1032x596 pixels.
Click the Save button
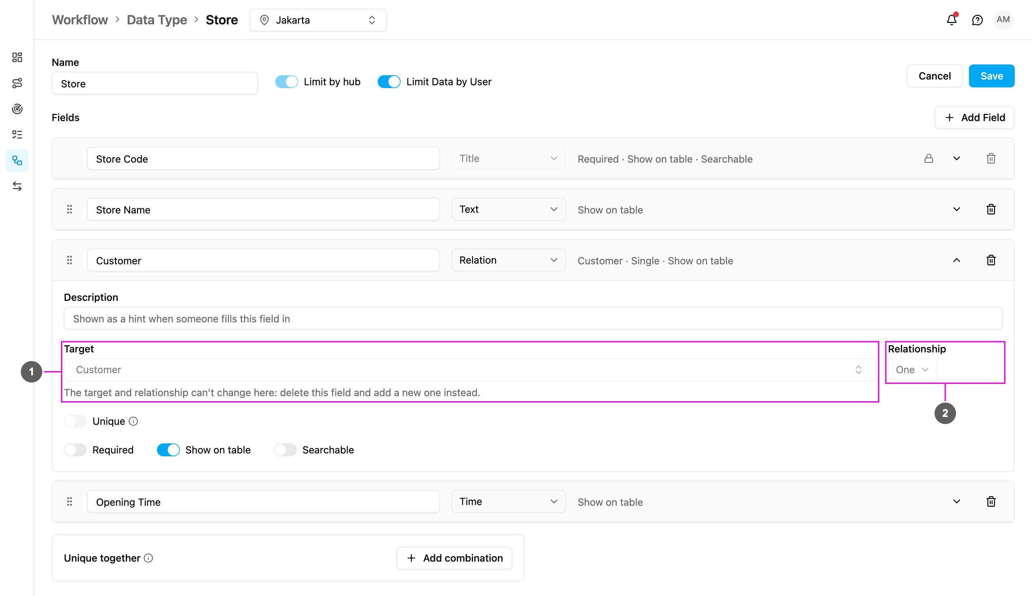[992, 76]
